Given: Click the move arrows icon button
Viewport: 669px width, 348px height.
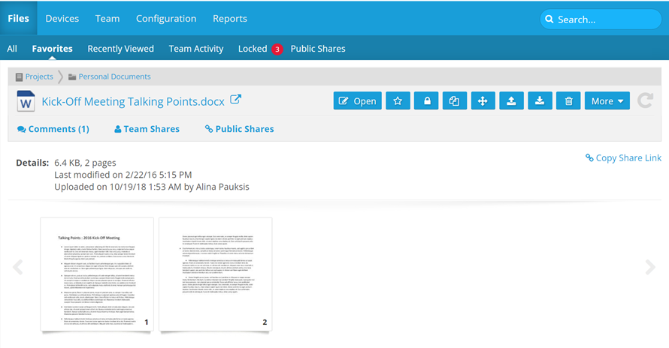Looking at the screenshot, I should tap(483, 101).
